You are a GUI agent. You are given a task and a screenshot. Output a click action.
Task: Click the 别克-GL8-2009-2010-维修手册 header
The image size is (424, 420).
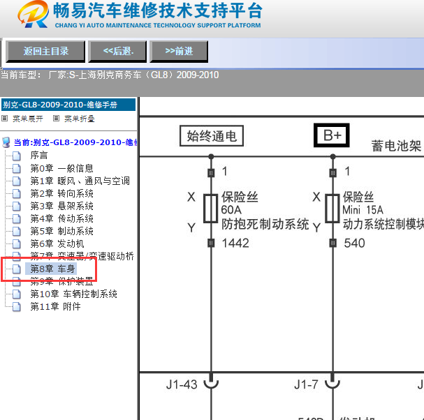click(68, 105)
